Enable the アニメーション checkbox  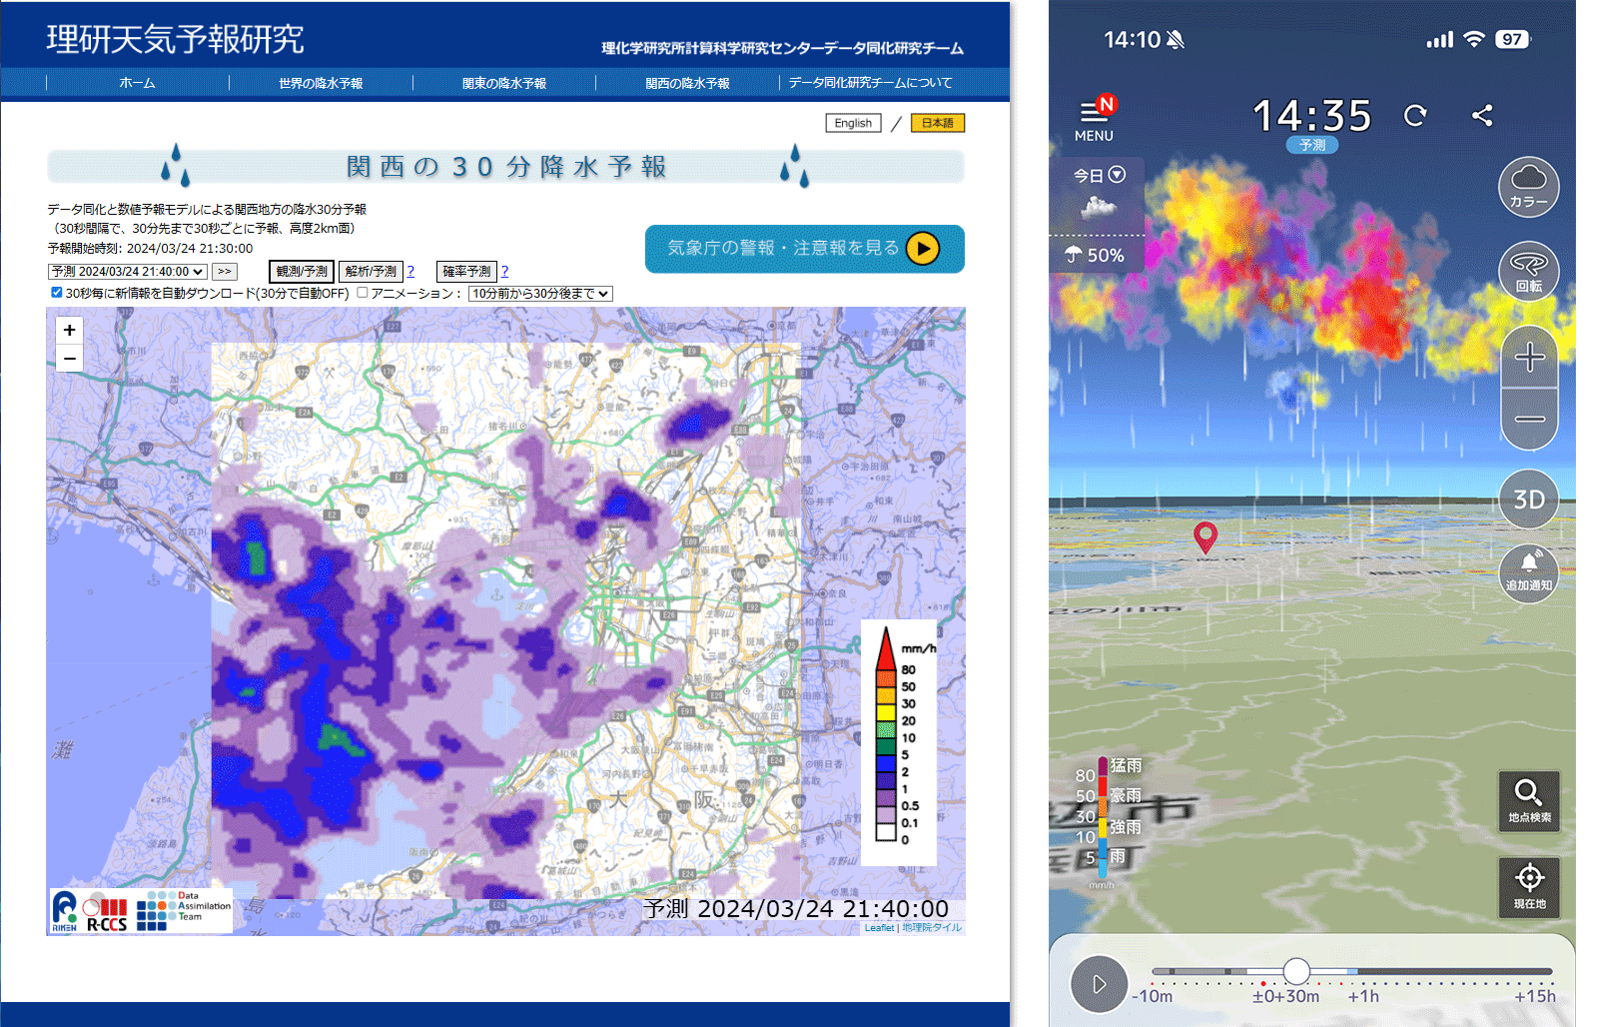(x=363, y=293)
